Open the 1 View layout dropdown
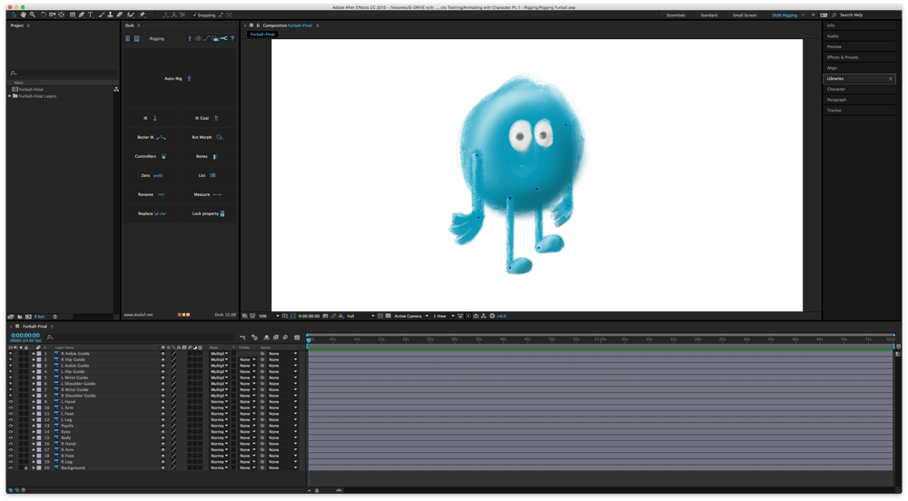 point(444,316)
